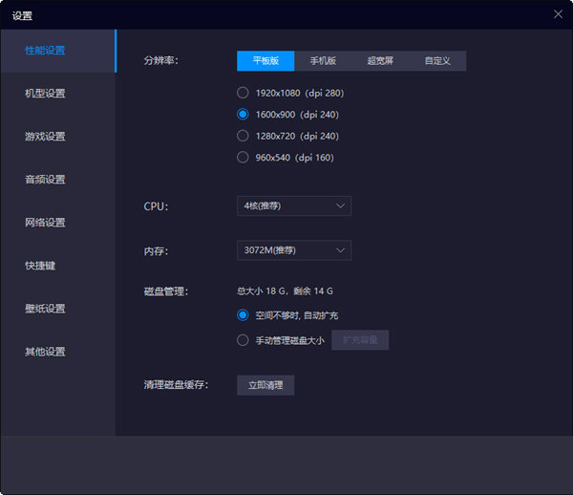
Task: Open the 内存 3072M(推荐) dropdown
Action: (x=294, y=250)
